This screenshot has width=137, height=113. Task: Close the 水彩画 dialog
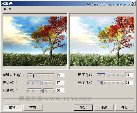pos(133,3)
